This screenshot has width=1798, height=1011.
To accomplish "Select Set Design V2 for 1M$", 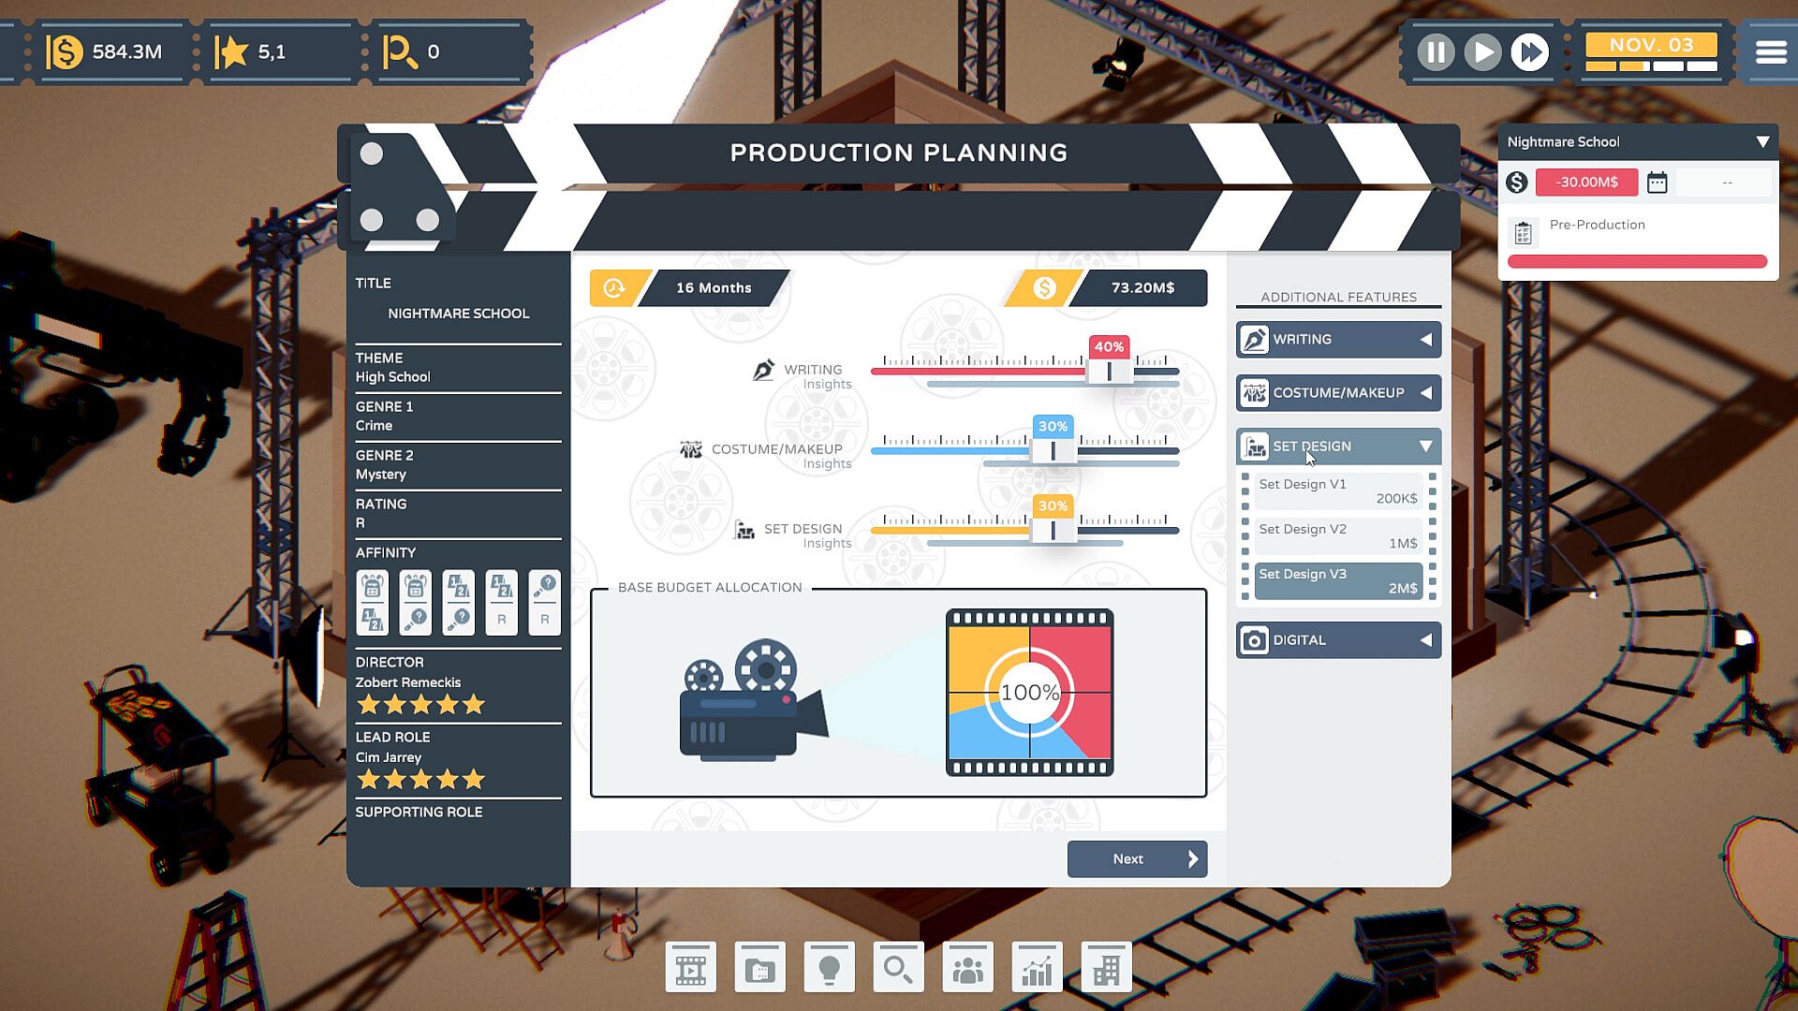I will tap(1337, 535).
